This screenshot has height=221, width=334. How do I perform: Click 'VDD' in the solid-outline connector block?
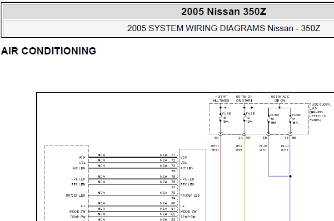coord(183,158)
